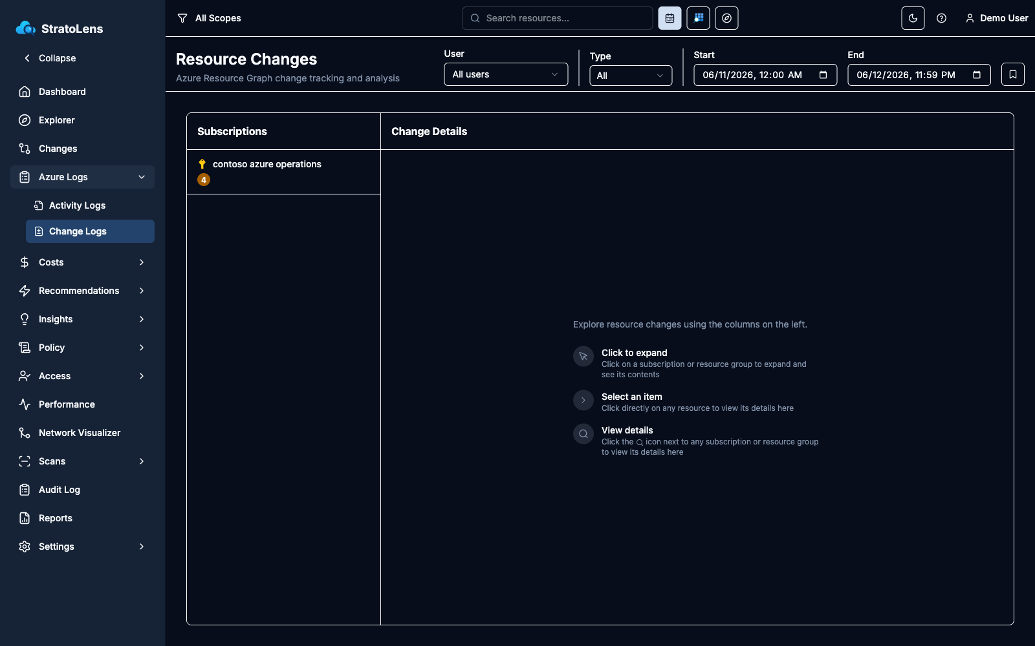Click the Explorer sidebar link

(82, 120)
